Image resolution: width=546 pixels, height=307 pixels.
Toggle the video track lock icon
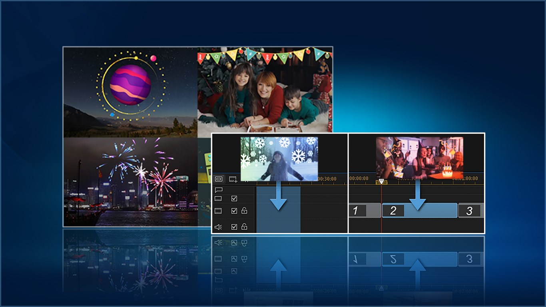[244, 211]
